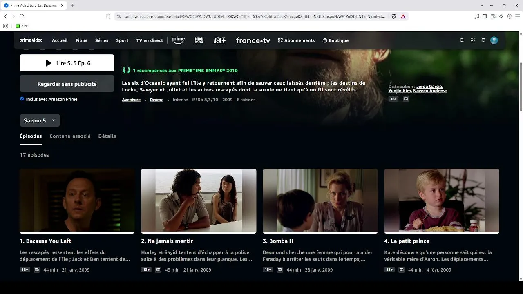
Task: Click the Prime Video logo
Action: [x=31, y=40]
